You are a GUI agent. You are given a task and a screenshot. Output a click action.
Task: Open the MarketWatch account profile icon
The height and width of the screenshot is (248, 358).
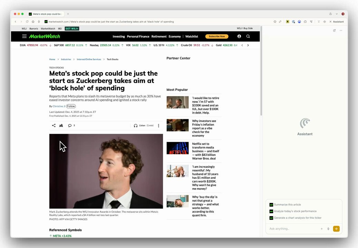pos(239,36)
